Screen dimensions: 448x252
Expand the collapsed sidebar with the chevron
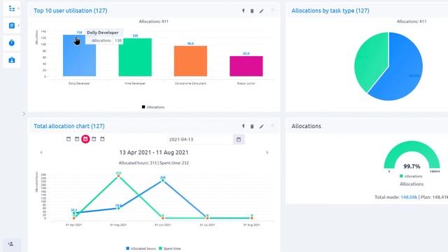coord(24,113)
